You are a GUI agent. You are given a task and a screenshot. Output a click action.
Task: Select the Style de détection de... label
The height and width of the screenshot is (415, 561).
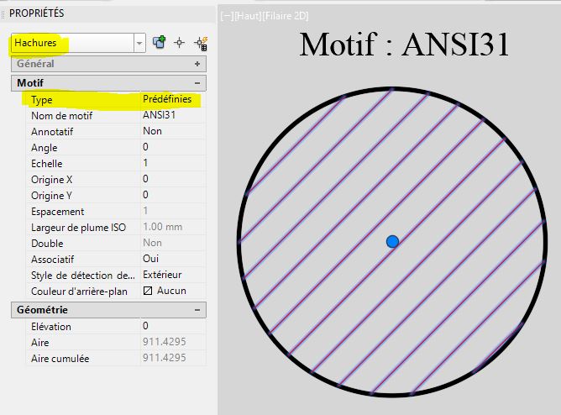pyautogui.click(x=83, y=276)
